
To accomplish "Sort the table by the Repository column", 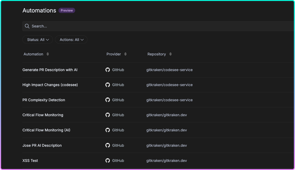I will tap(170, 54).
